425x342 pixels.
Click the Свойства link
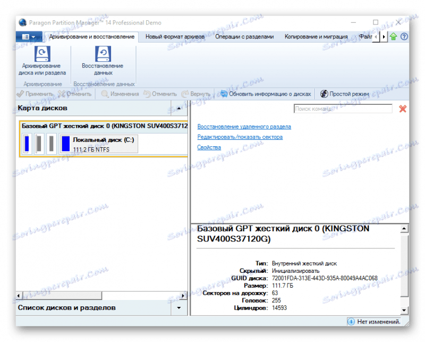click(x=209, y=147)
